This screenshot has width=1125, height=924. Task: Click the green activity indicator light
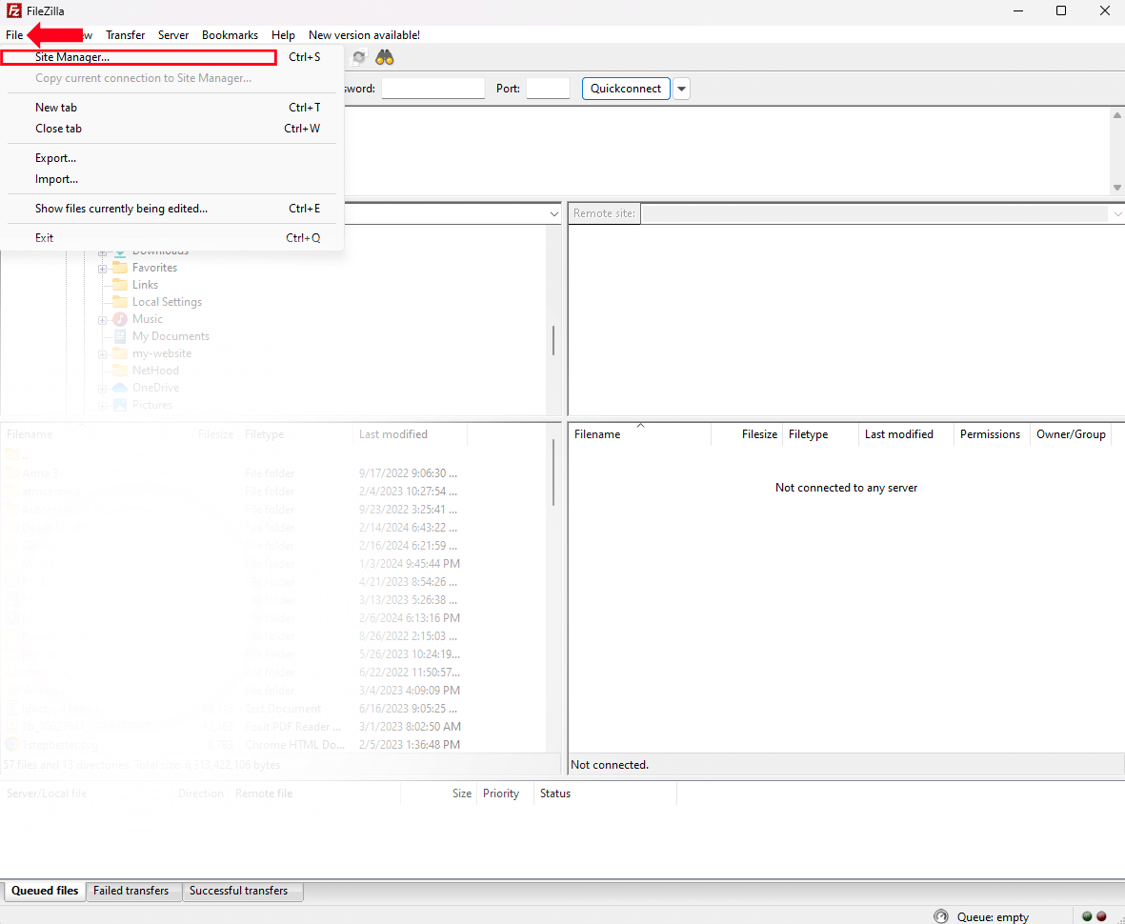(x=1087, y=916)
